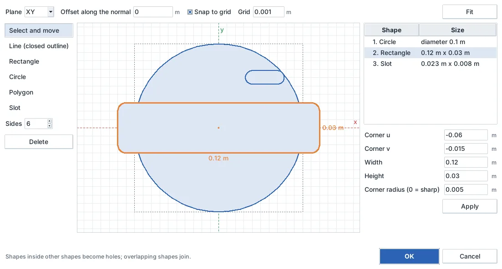Apply the rectangle parameter changes
The height and width of the screenshot is (269, 502).
click(x=470, y=206)
